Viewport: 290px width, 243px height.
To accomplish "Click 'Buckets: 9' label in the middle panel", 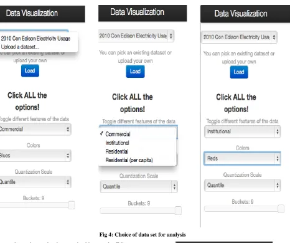I will (x=139, y=203).
